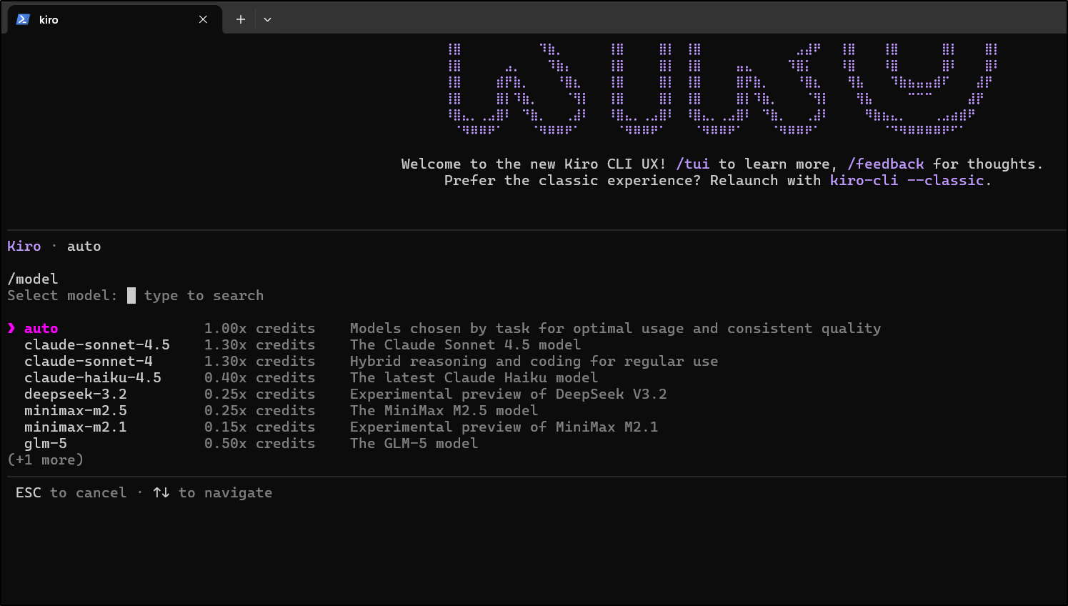The image size is (1068, 606).
Task: Click the Kiro agent name label
Action: pyautogui.click(x=24, y=247)
